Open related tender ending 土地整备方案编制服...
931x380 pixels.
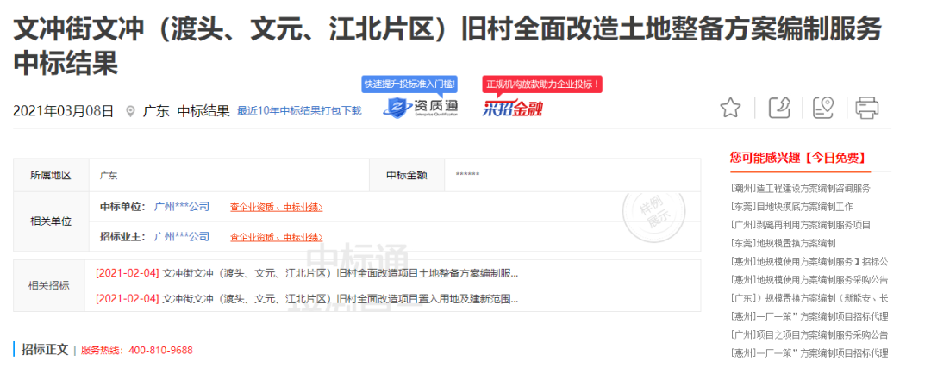tap(307, 273)
